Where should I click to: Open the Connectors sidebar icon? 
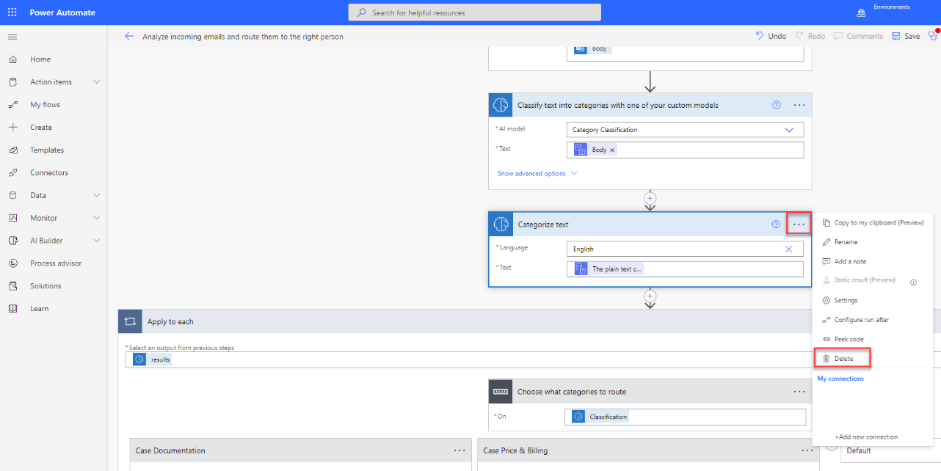tap(12, 172)
